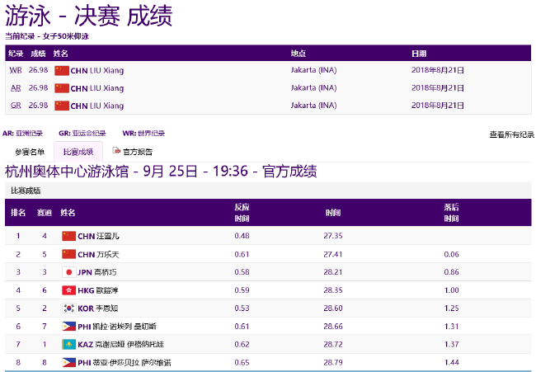Click winning time 27.35

click(333, 236)
